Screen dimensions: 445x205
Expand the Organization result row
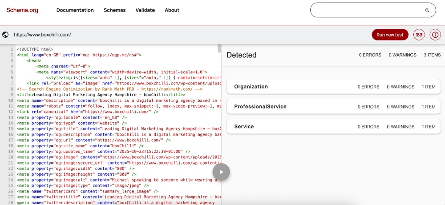click(334, 87)
